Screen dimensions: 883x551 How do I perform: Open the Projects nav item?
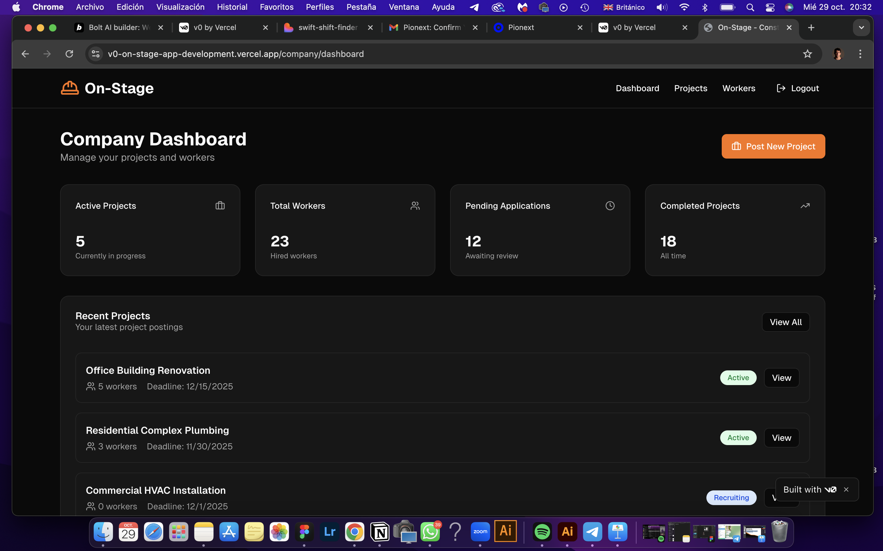[x=690, y=88]
